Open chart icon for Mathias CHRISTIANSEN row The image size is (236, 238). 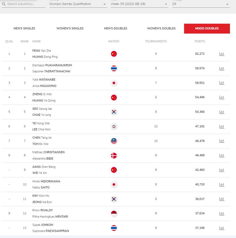[x=222, y=155]
